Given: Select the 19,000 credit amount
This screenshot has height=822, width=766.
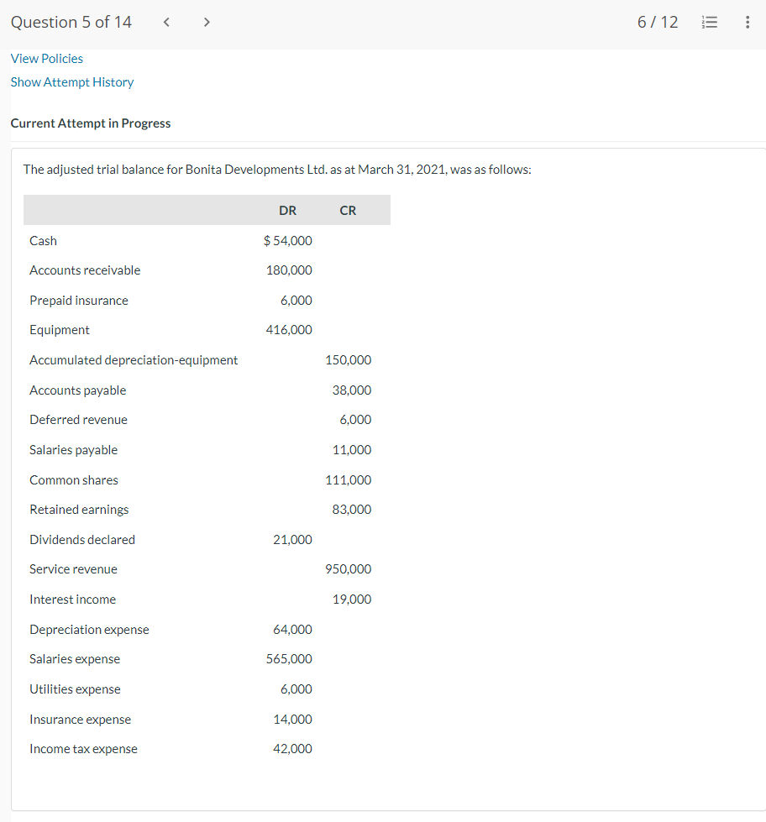Looking at the screenshot, I should pos(352,599).
